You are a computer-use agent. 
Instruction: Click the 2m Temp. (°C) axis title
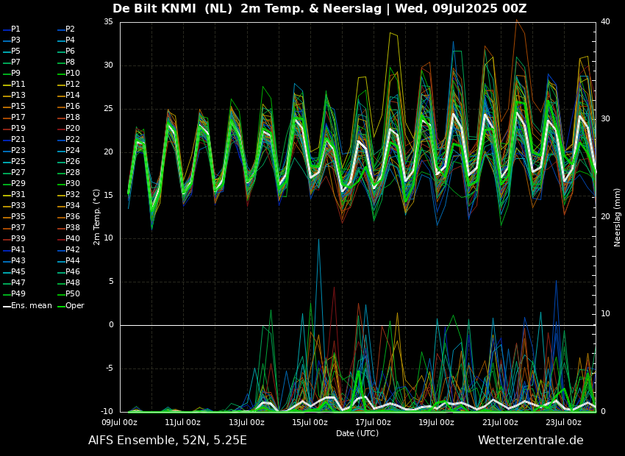point(97,217)
